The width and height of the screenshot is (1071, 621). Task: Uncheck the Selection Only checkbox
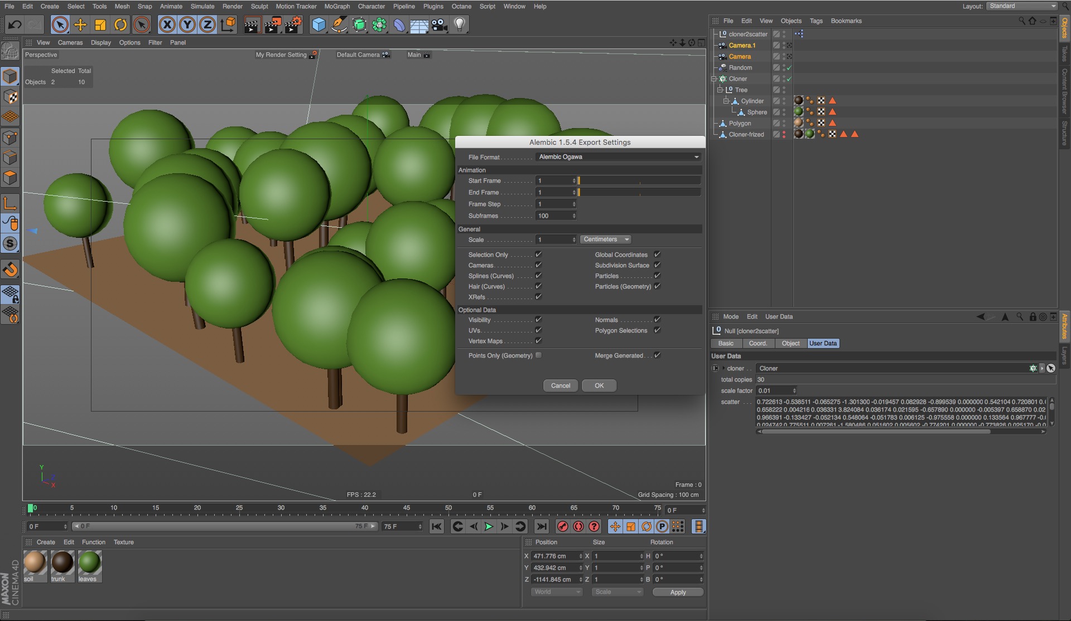coord(538,255)
